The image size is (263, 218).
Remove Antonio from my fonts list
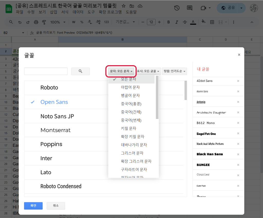point(238,102)
